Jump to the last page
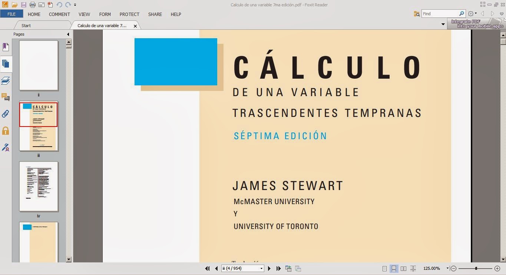This screenshot has height=275, width=506. pyautogui.click(x=278, y=268)
